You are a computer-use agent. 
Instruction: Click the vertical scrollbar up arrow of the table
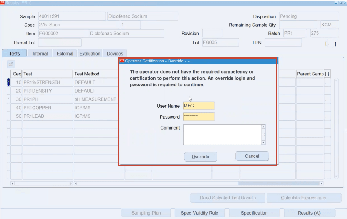pos(336,80)
